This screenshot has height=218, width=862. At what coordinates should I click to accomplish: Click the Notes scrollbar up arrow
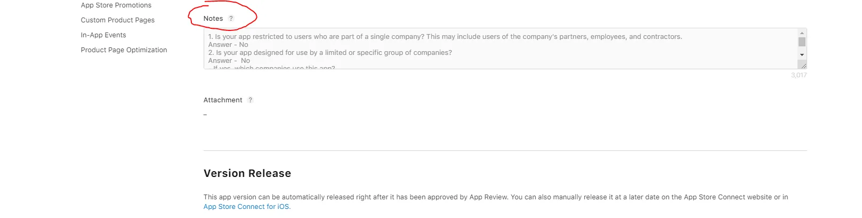click(x=802, y=33)
